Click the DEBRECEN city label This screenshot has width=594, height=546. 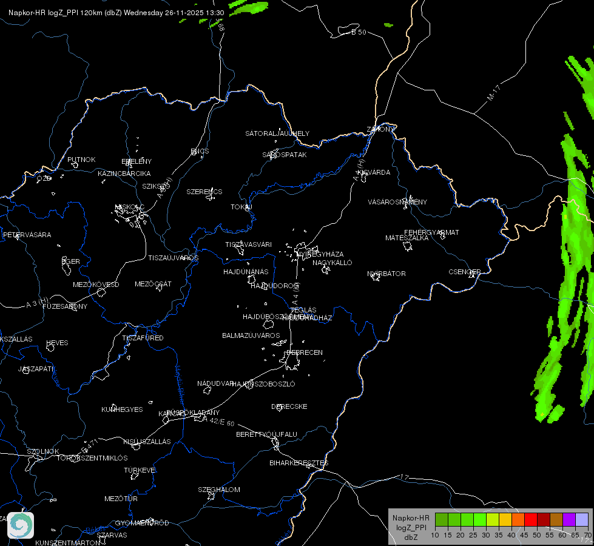[x=305, y=352]
